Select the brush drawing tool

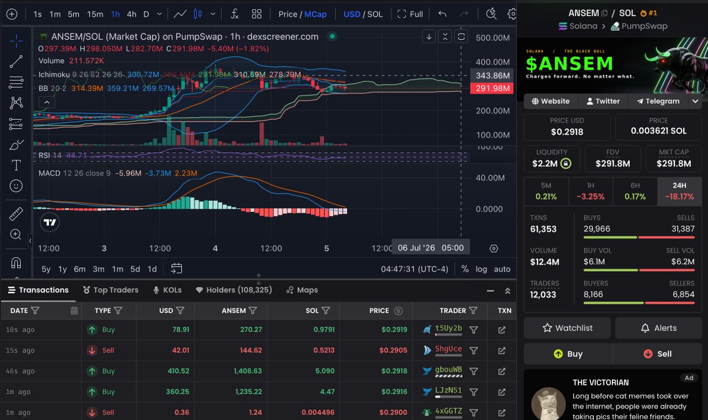pos(16,145)
